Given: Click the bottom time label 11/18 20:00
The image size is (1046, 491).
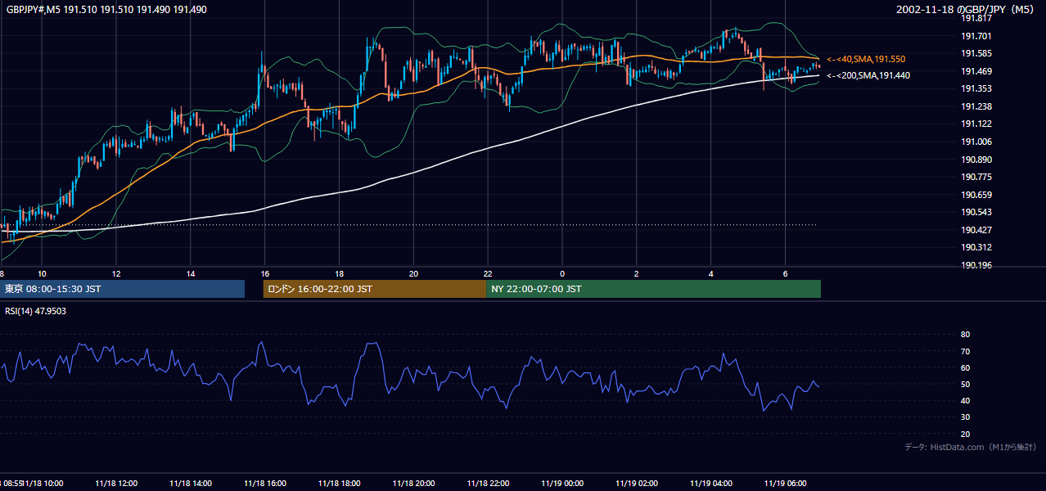Looking at the screenshot, I should tap(414, 483).
